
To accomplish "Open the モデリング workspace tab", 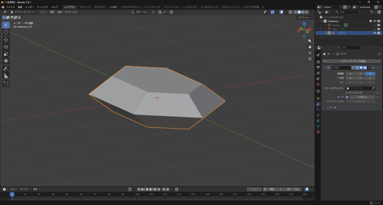I will tap(85, 7).
